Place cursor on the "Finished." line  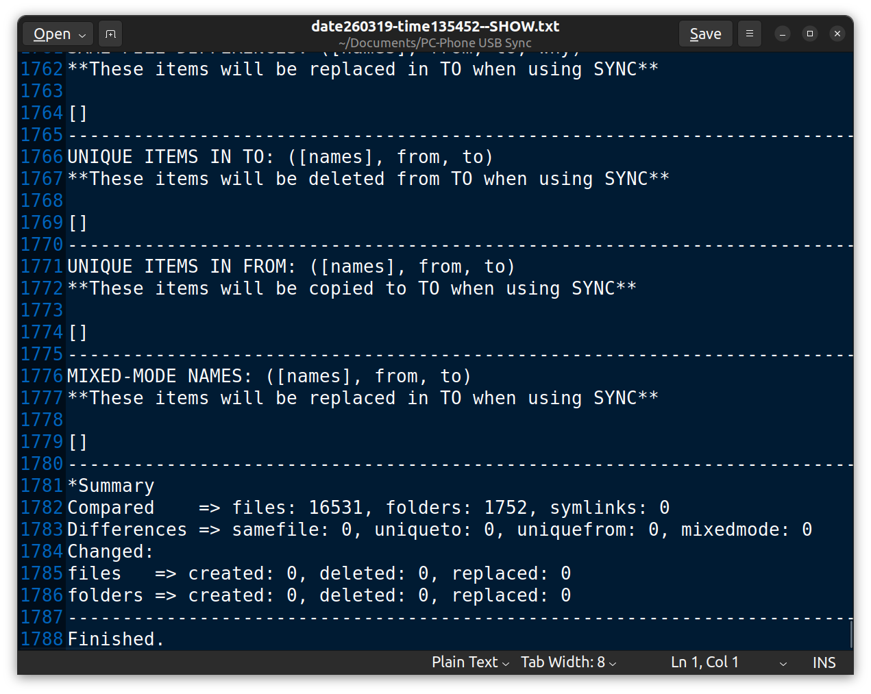click(x=115, y=639)
